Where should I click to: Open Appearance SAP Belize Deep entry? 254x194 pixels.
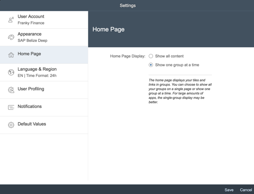click(x=44, y=37)
